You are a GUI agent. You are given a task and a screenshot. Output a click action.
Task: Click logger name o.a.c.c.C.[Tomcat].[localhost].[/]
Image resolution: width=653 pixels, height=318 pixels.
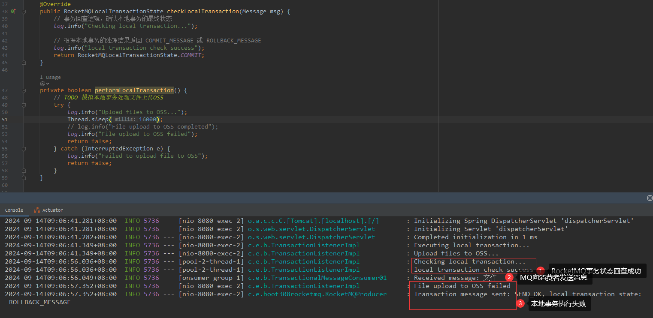[x=314, y=221]
